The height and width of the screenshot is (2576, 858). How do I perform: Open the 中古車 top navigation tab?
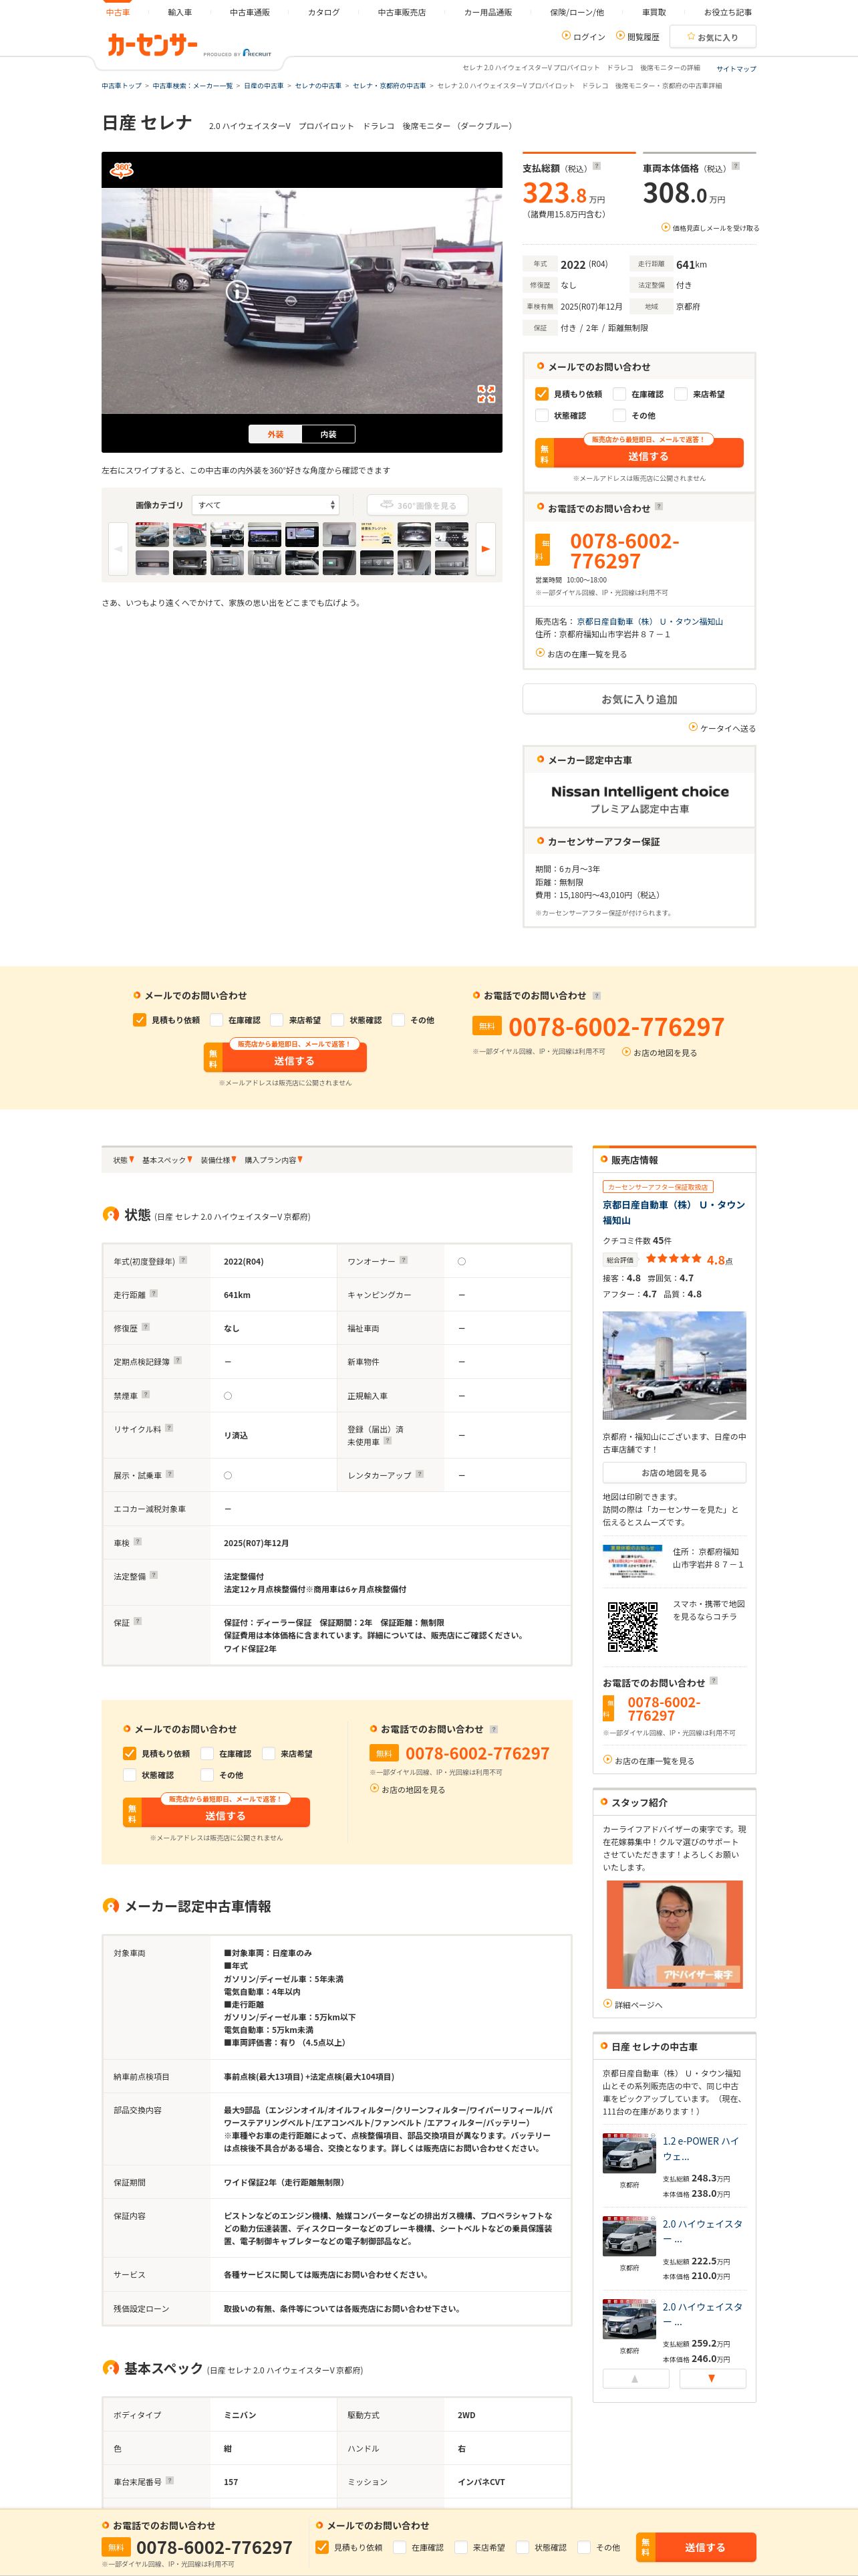[118, 12]
